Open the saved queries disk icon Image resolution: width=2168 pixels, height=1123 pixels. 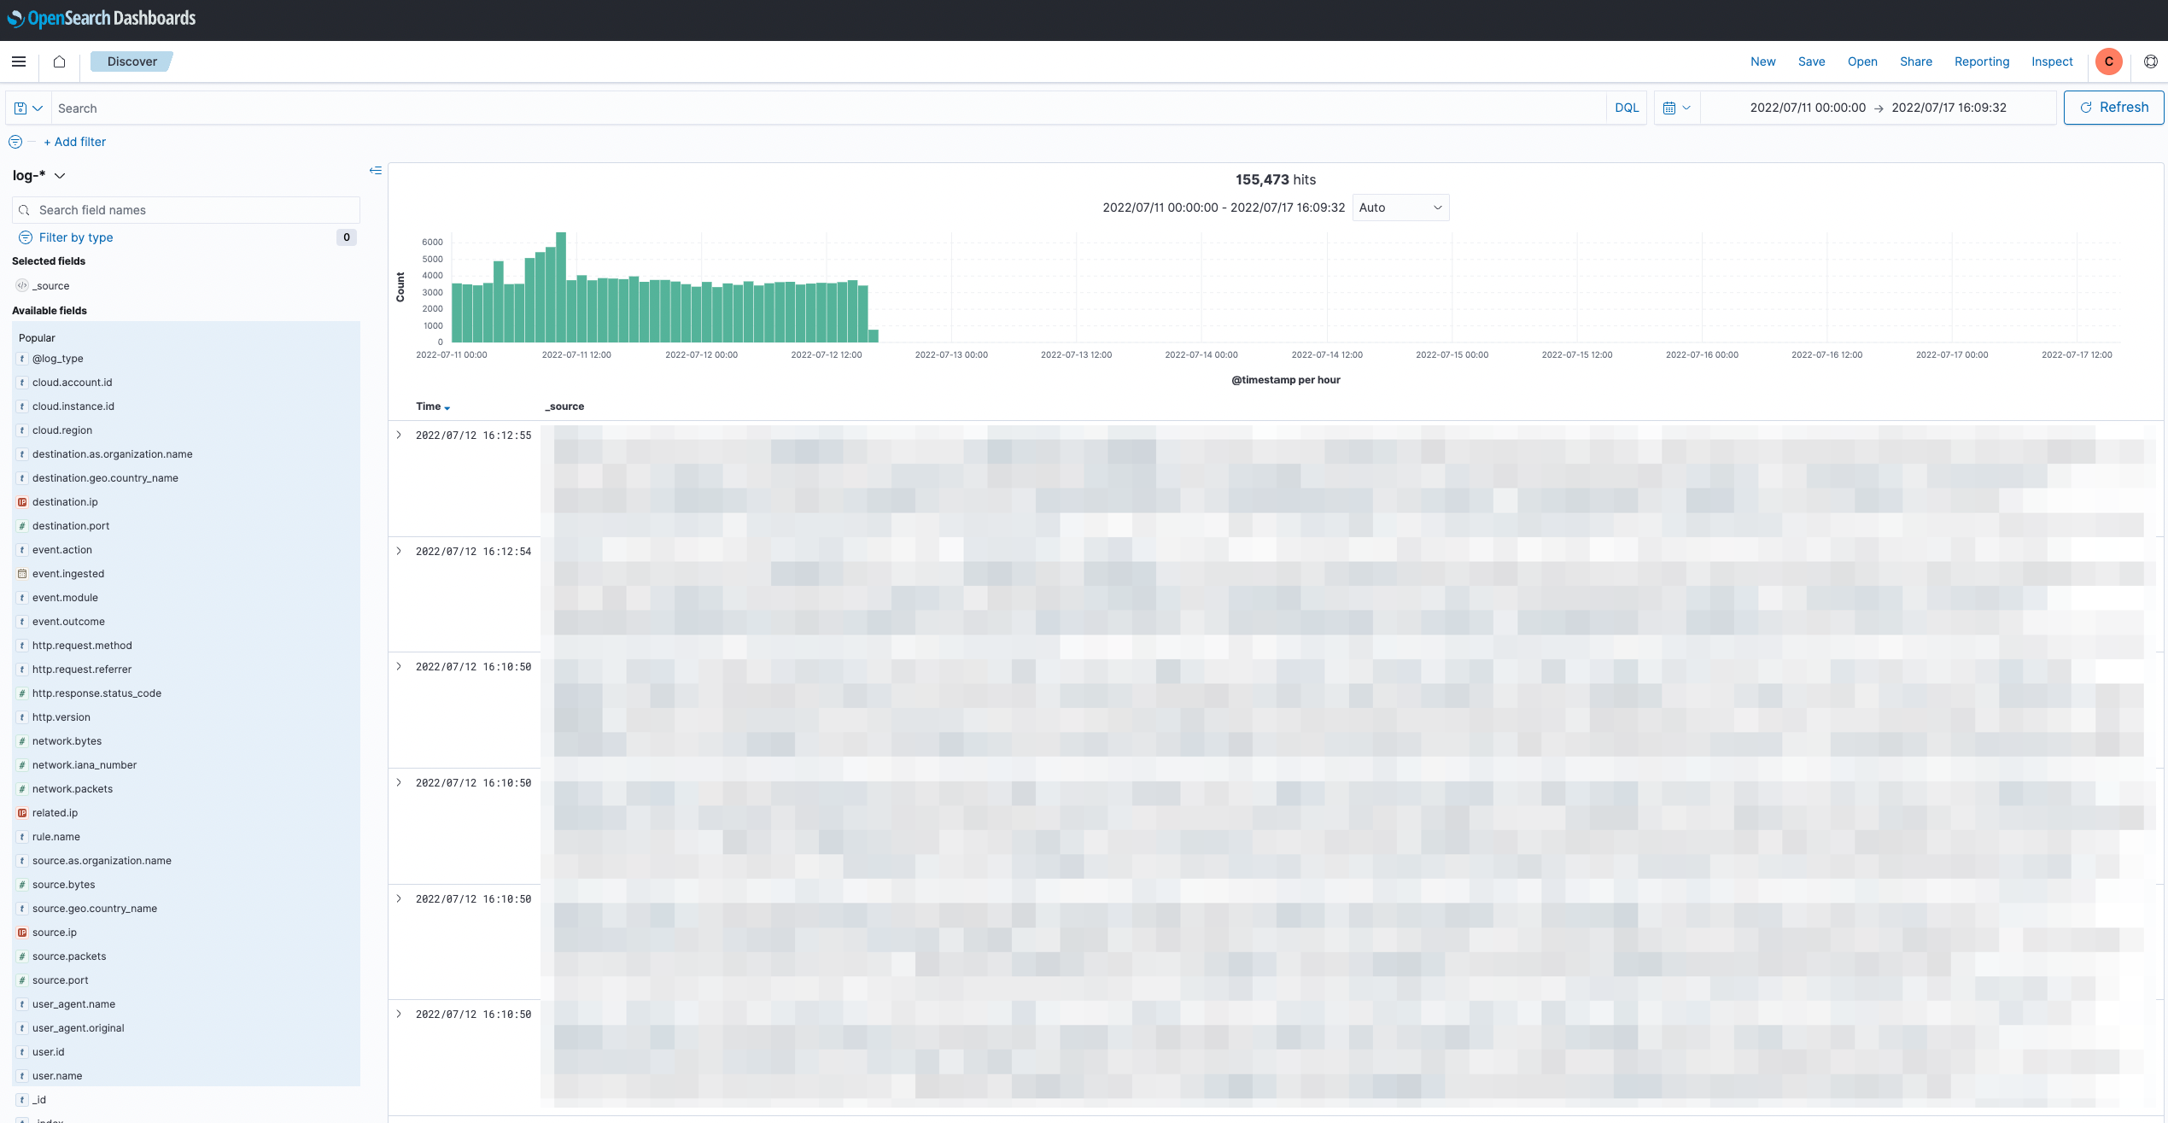click(28, 108)
